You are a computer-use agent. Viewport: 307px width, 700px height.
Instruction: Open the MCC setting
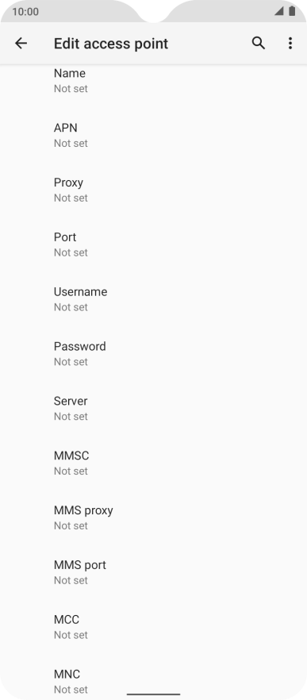coord(154,627)
